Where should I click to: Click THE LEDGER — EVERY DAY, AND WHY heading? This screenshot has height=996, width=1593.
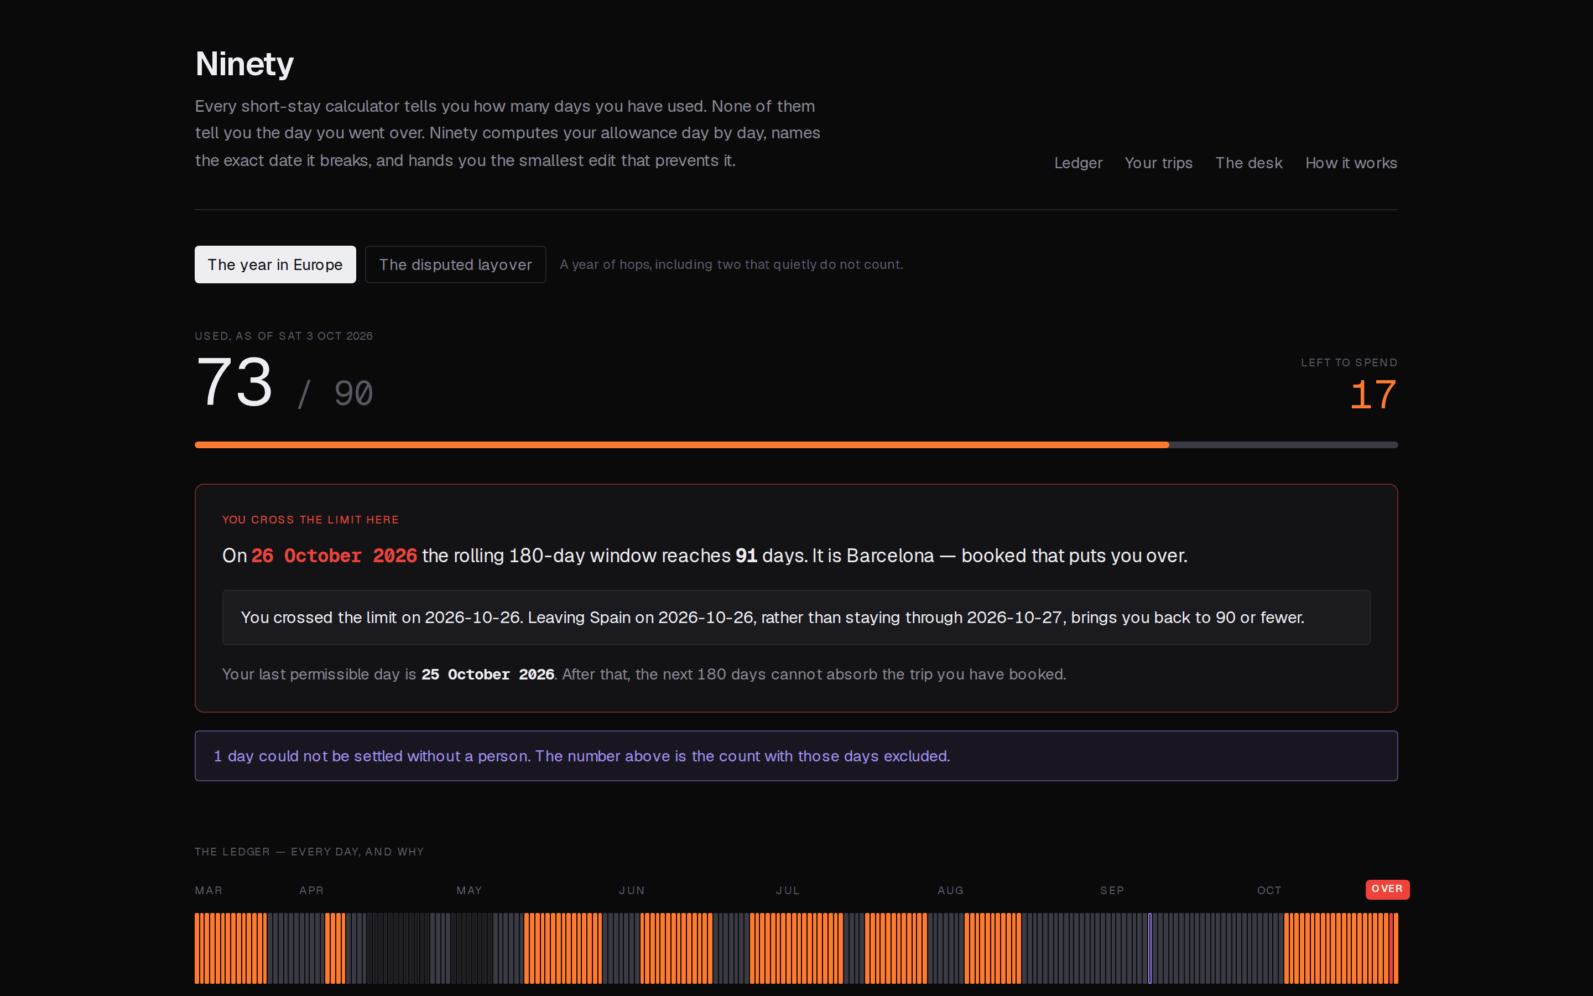coord(309,851)
